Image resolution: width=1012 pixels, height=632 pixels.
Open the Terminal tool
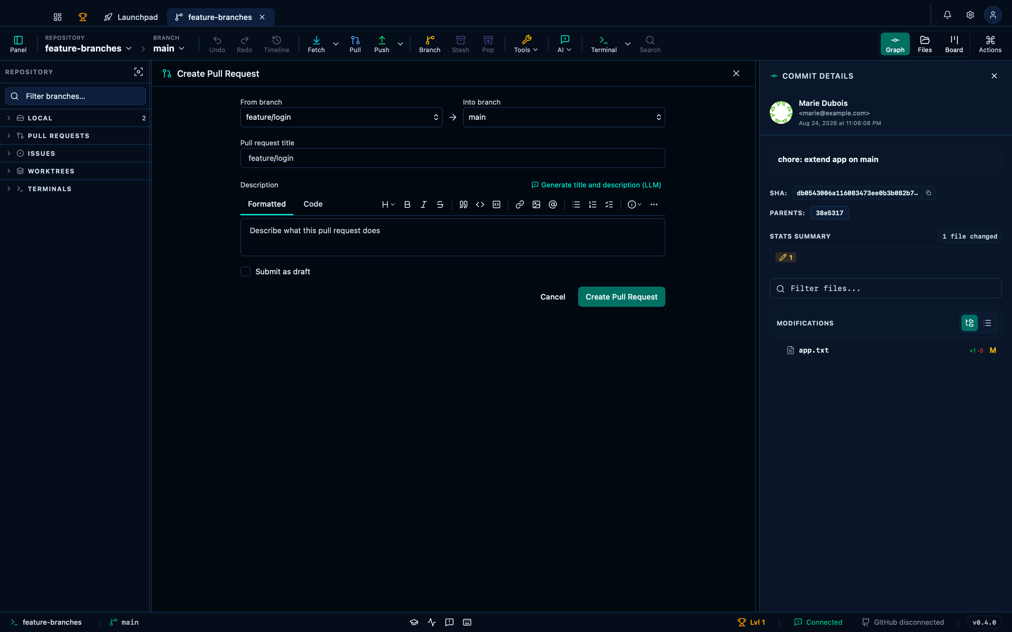coord(603,44)
